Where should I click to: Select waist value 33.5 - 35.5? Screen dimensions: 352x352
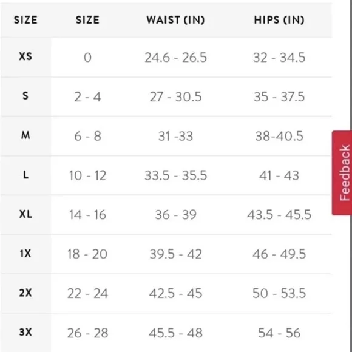coord(175,175)
